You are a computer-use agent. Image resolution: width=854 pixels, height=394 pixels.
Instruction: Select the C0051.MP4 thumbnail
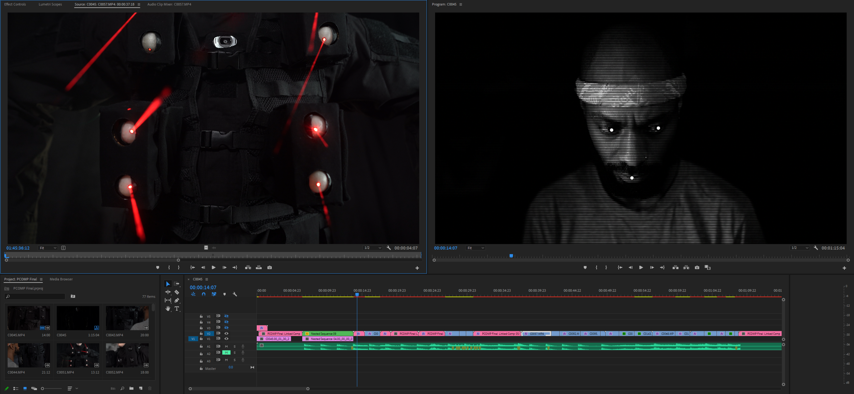(78, 355)
